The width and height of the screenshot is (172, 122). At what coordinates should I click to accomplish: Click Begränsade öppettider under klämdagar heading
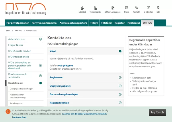[x=144, y=42]
